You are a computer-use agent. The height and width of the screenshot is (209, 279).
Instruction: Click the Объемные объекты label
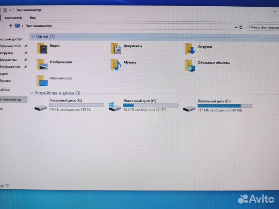tap(214, 63)
